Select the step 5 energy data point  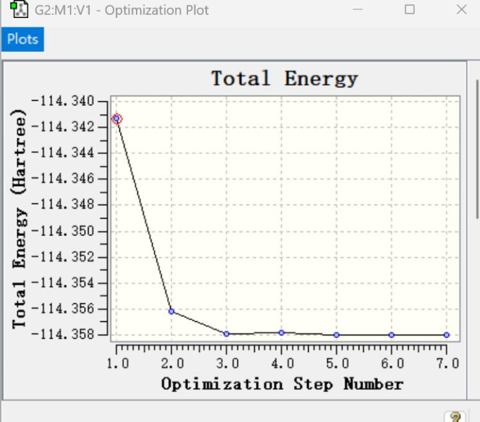point(337,335)
